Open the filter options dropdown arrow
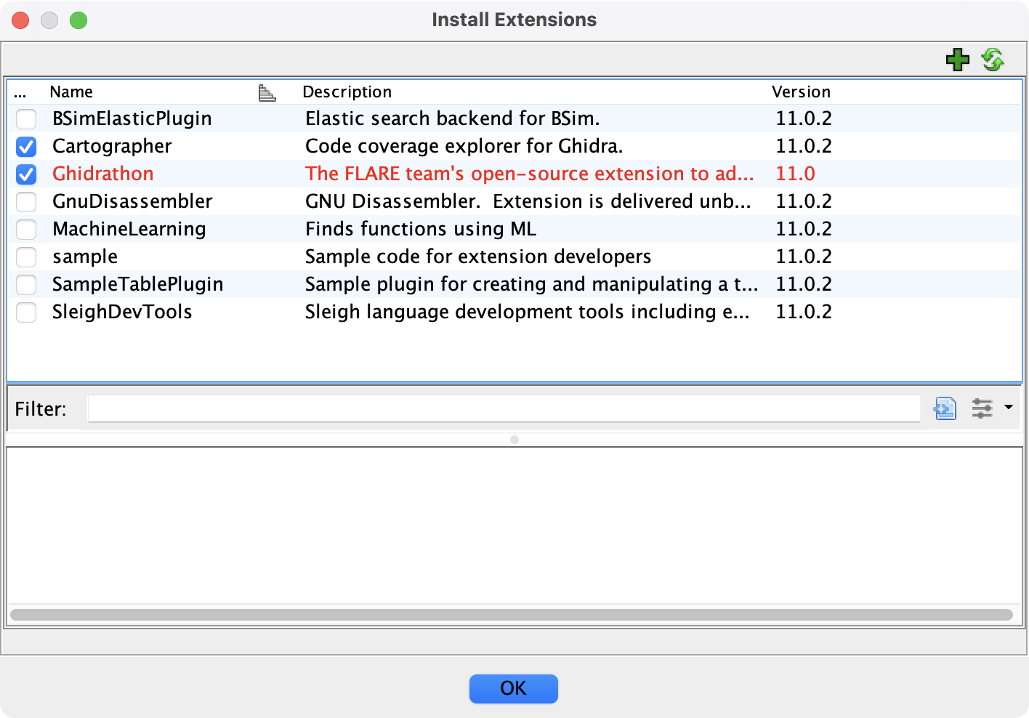Viewport: 1029px width, 718px height. tap(1009, 407)
